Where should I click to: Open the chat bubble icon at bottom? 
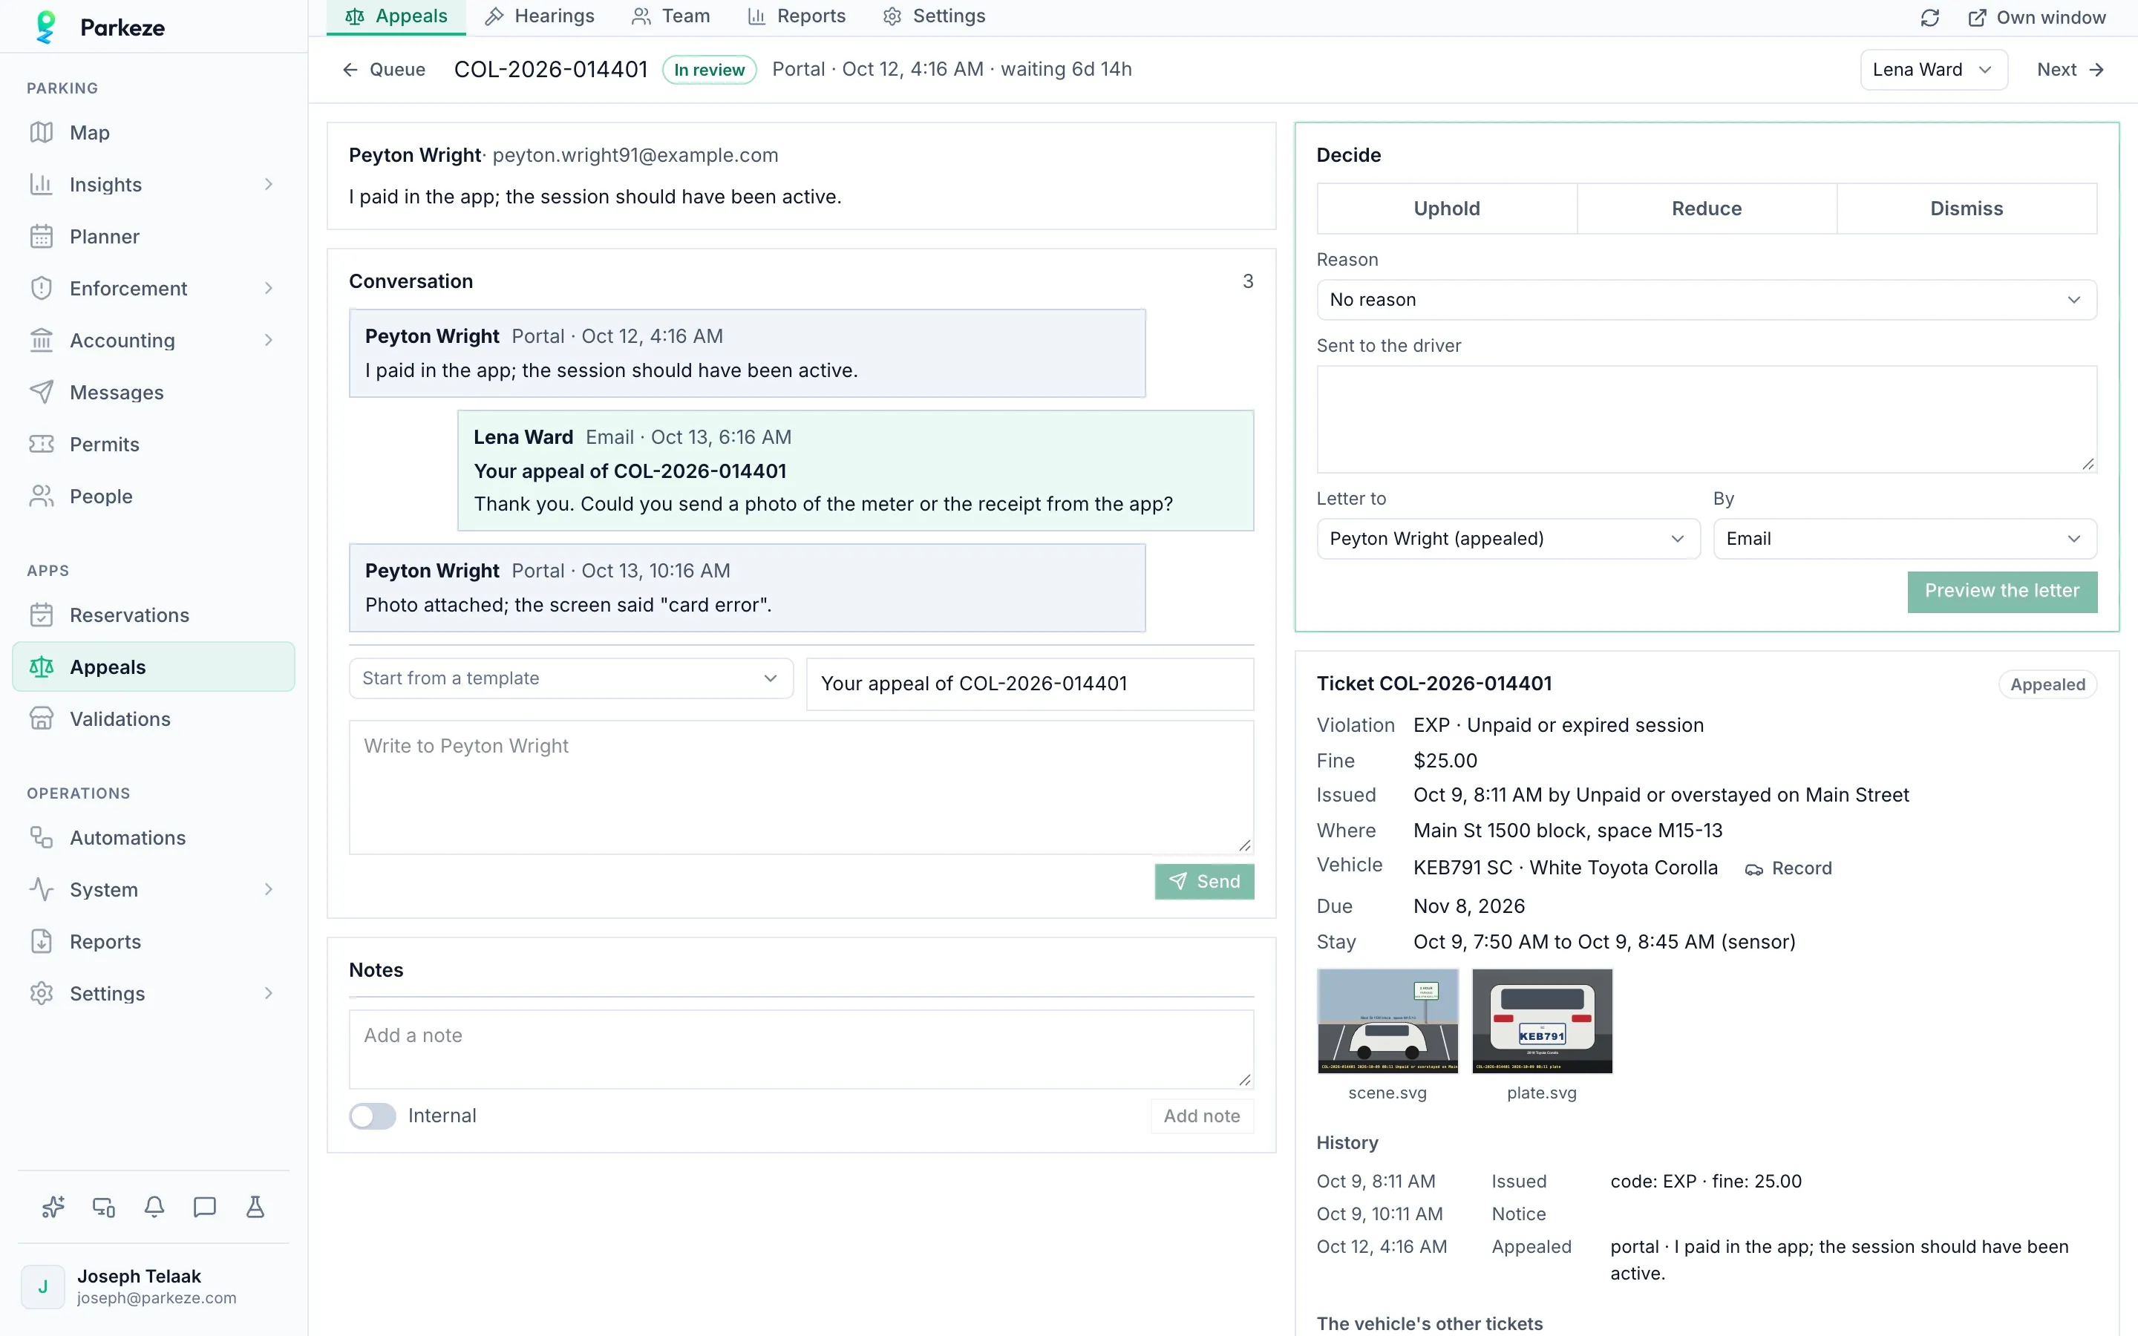(205, 1207)
